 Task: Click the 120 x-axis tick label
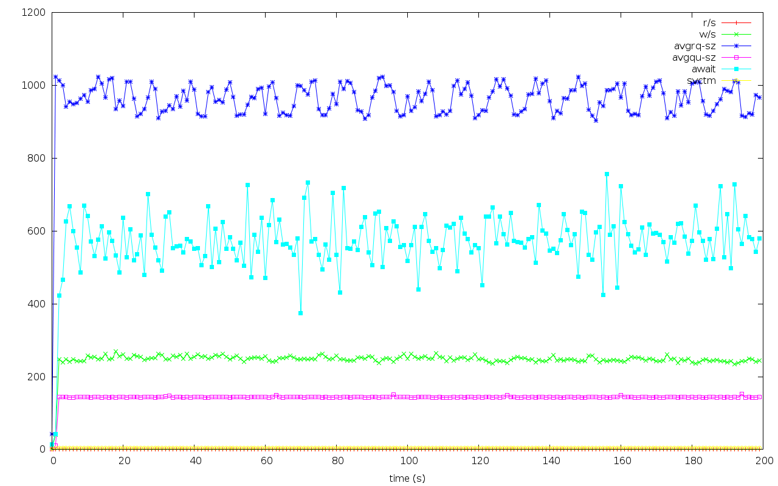coord(479,461)
